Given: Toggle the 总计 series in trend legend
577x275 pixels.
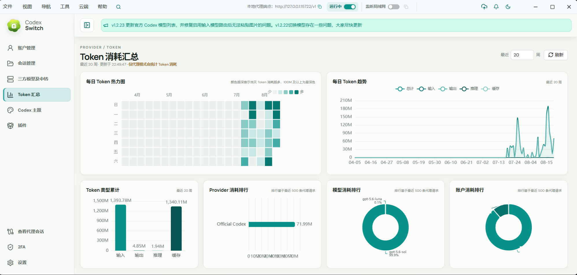Looking at the screenshot, I should point(404,89).
